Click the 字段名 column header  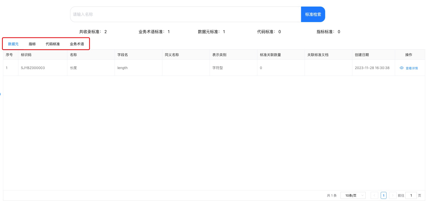point(138,55)
